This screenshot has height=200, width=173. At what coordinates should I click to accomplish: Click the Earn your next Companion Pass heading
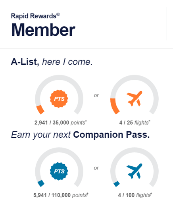click(81, 135)
